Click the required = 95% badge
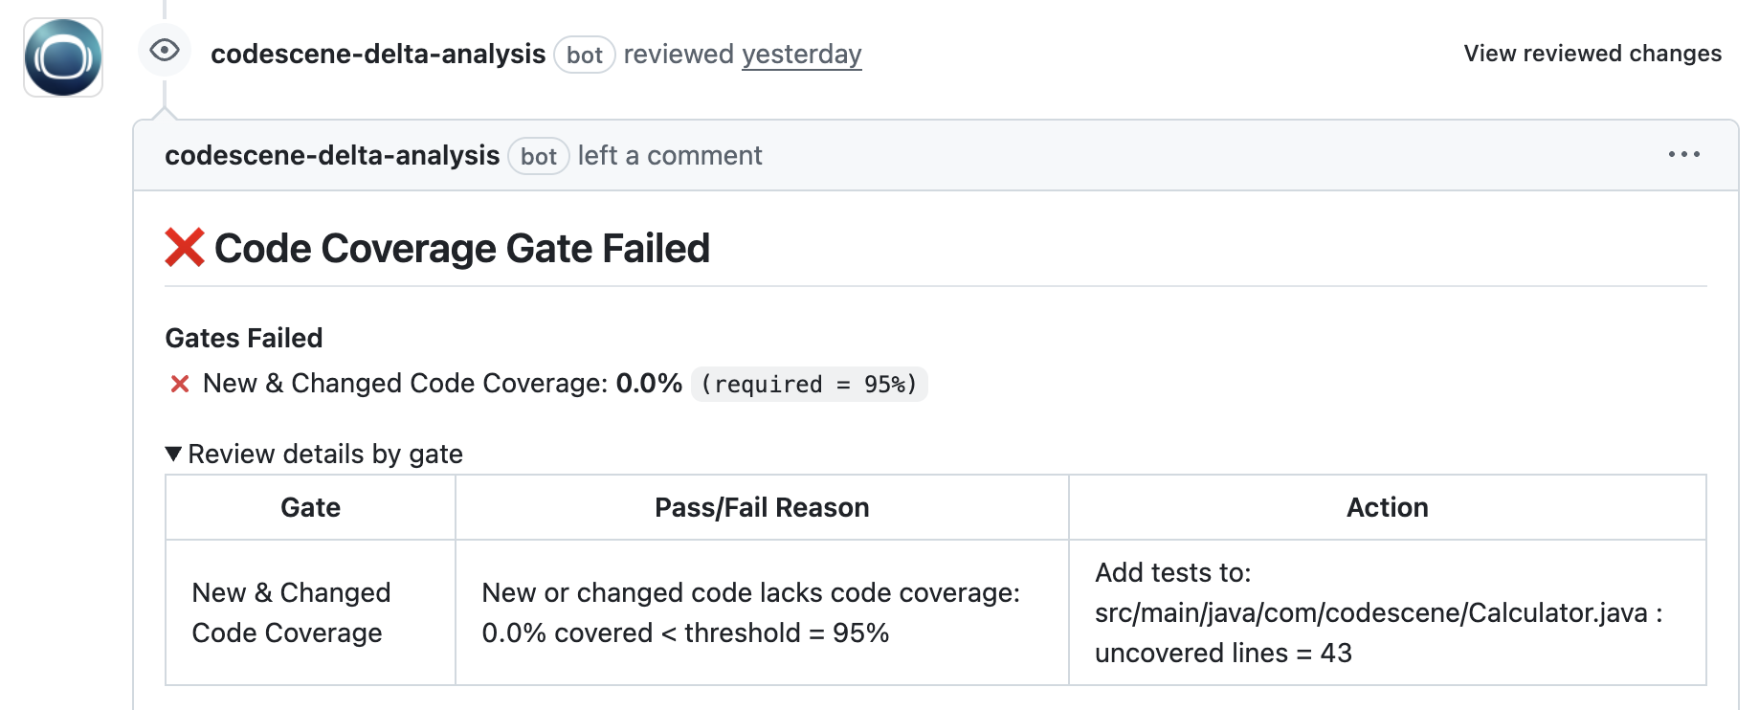 point(810,385)
